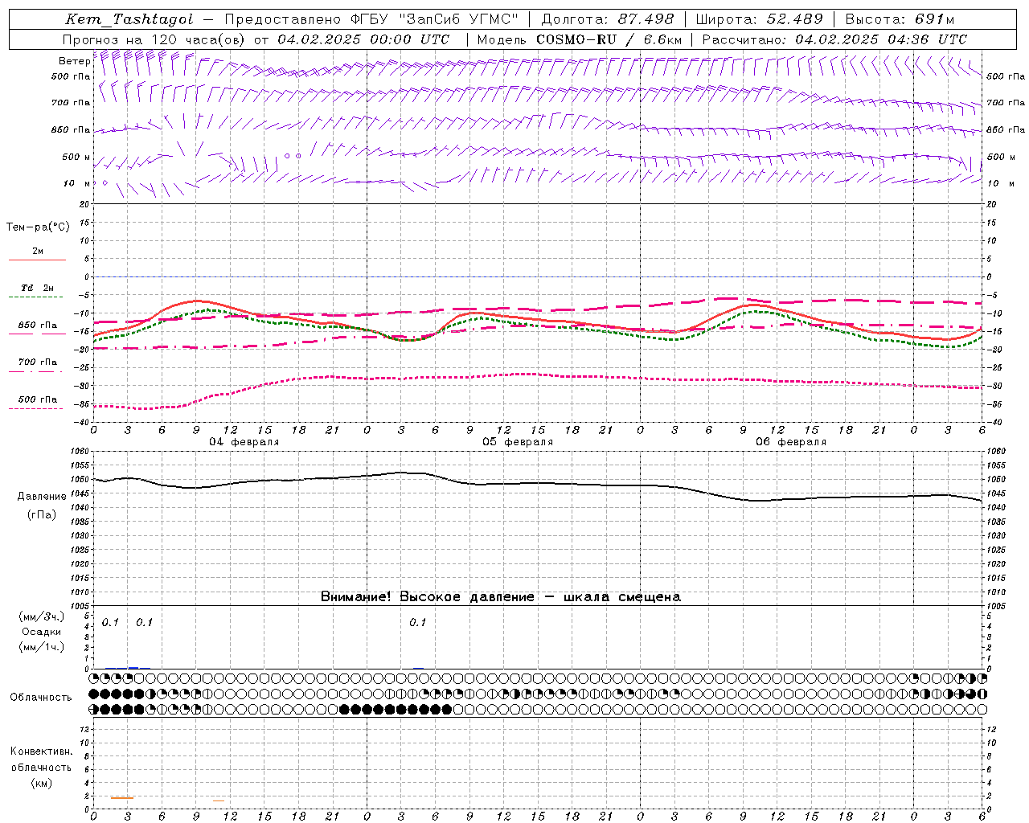Click the 500 м wind level label on left
The width and height of the screenshot is (1029, 823).
coord(76,158)
